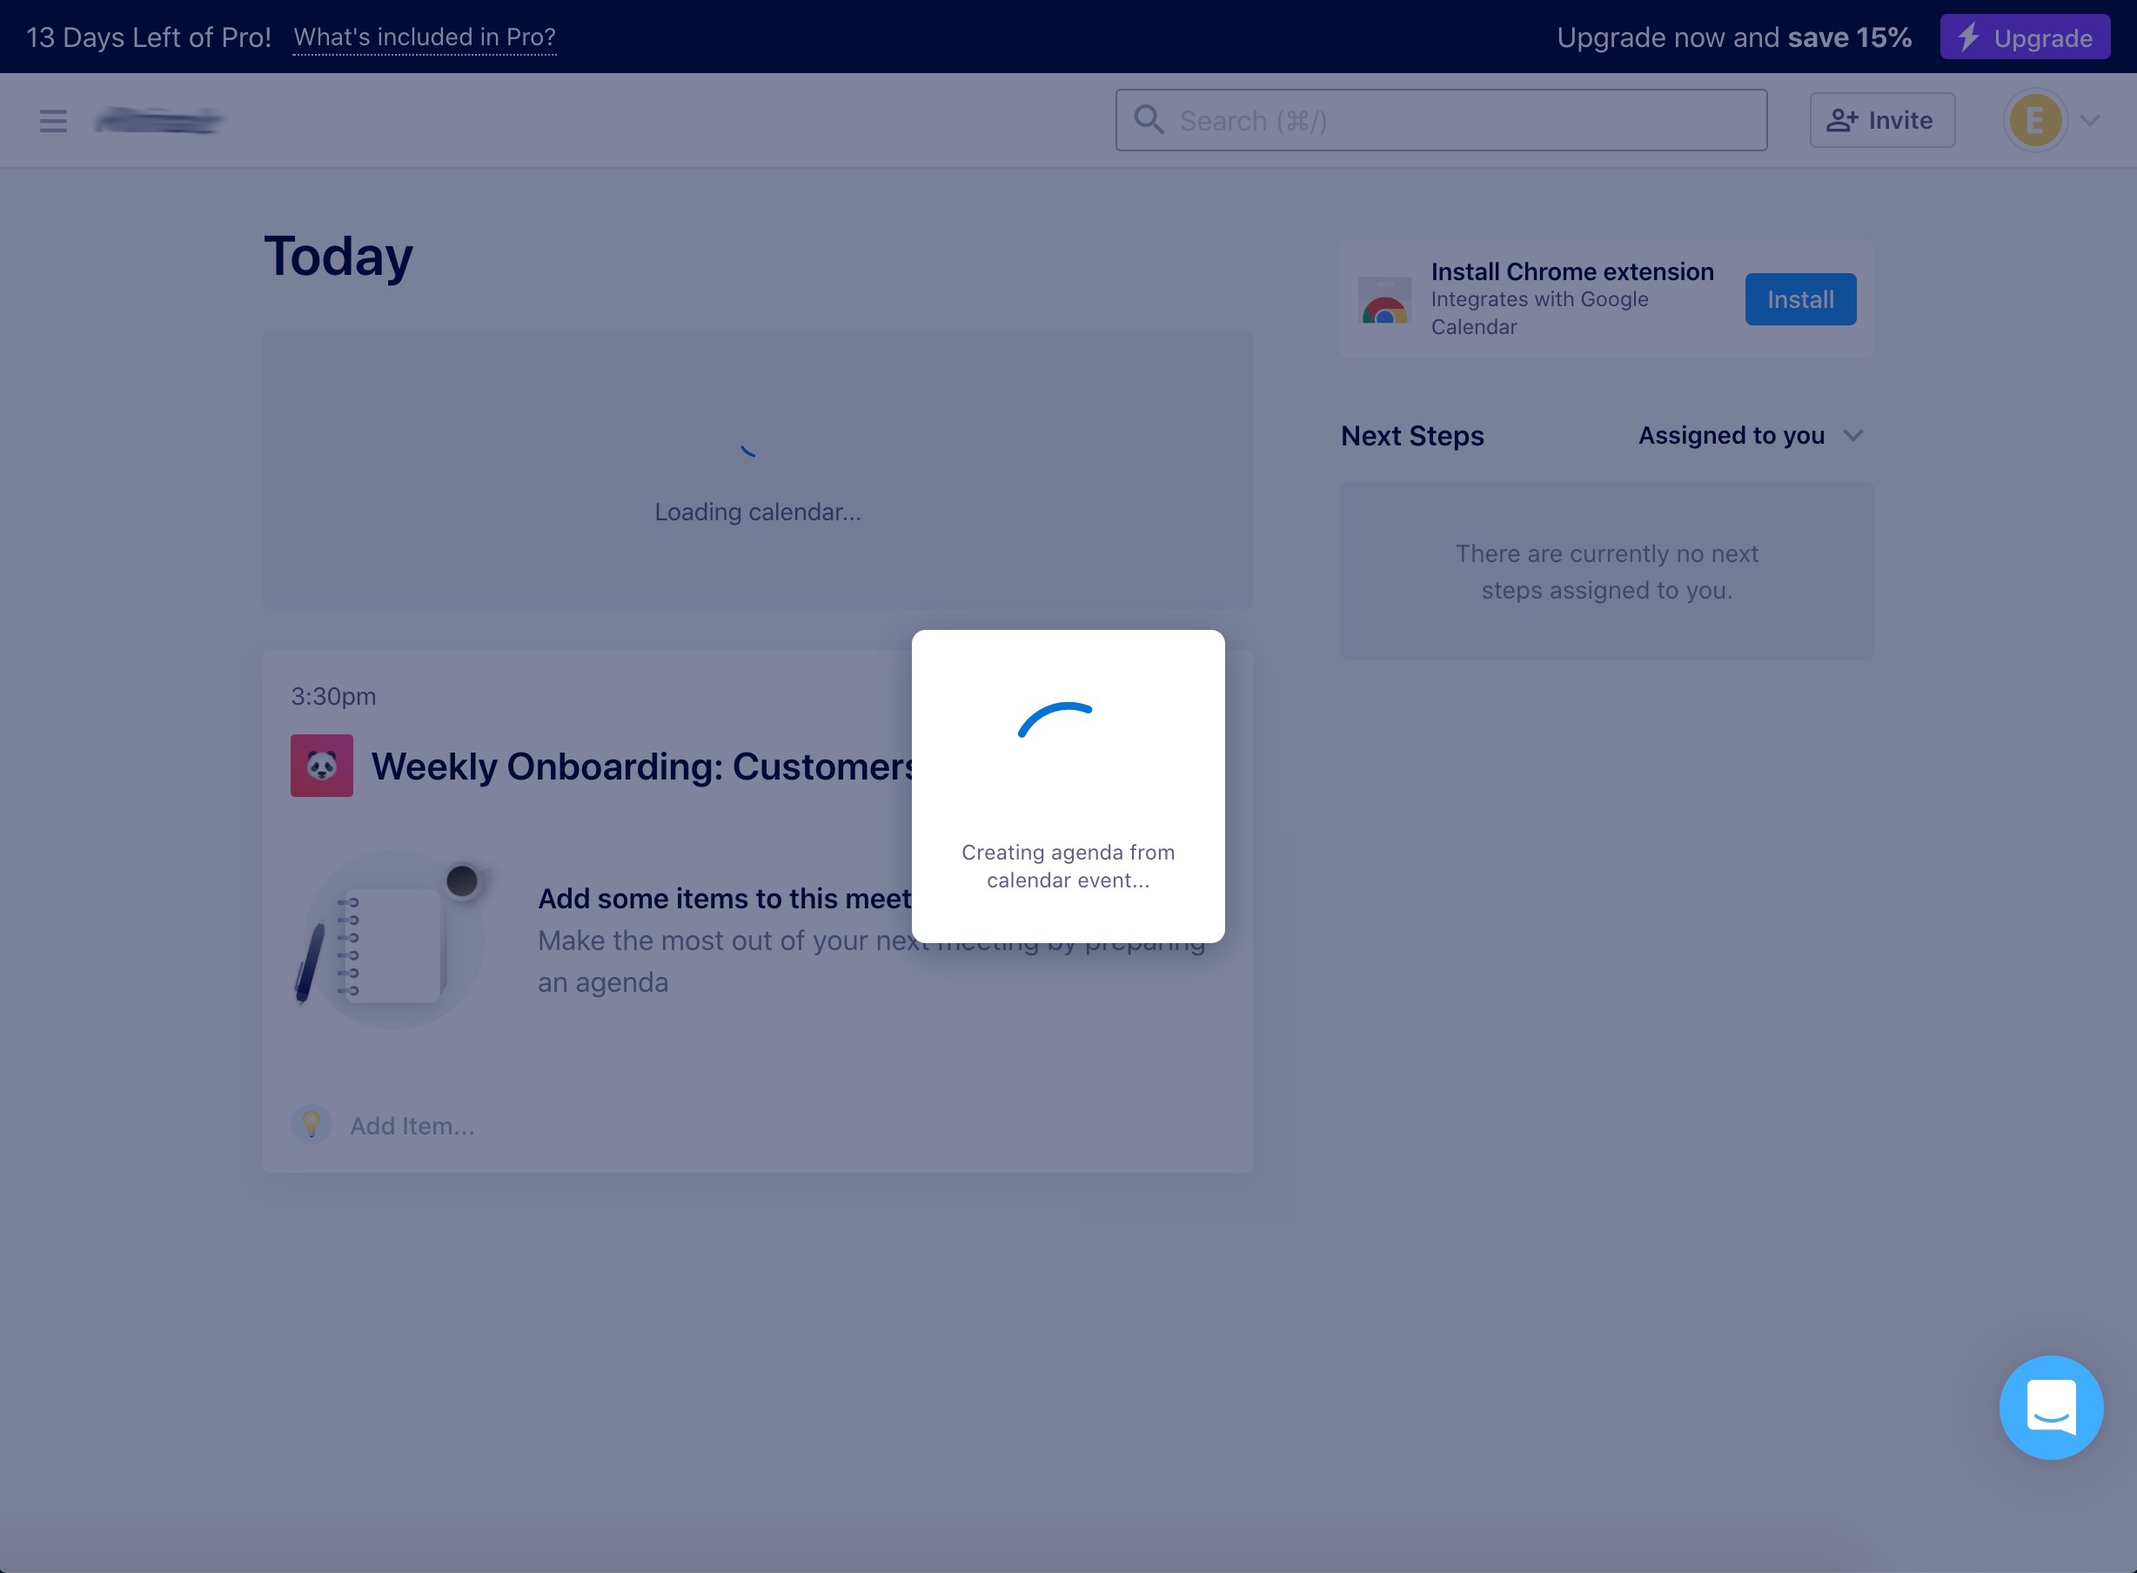Click the lightning Upgrade button
2137x1573 pixels.
point(2025,37)
